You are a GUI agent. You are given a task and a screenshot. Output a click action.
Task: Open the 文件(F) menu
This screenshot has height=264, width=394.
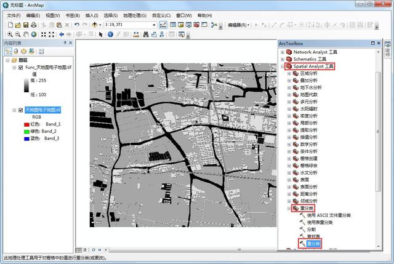click(14, 15)
